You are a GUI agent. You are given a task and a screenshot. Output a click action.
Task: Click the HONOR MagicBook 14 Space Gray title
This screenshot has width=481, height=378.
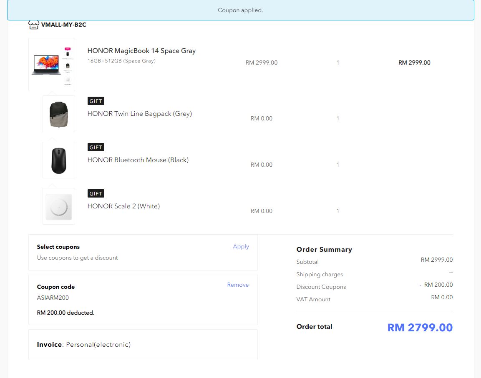[141, 51]
